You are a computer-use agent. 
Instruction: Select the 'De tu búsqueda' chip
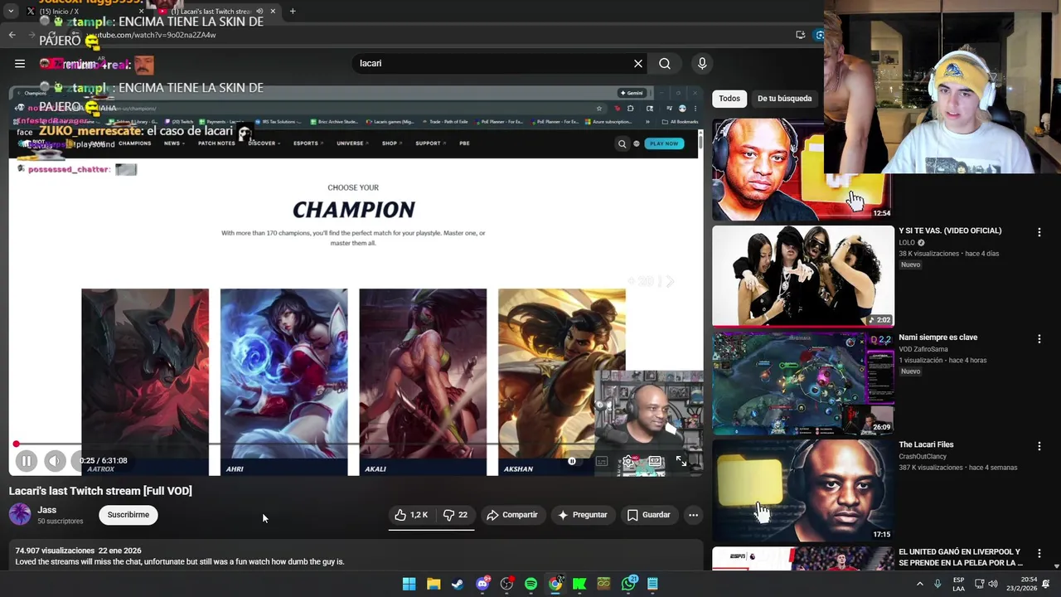click(784, 99)
